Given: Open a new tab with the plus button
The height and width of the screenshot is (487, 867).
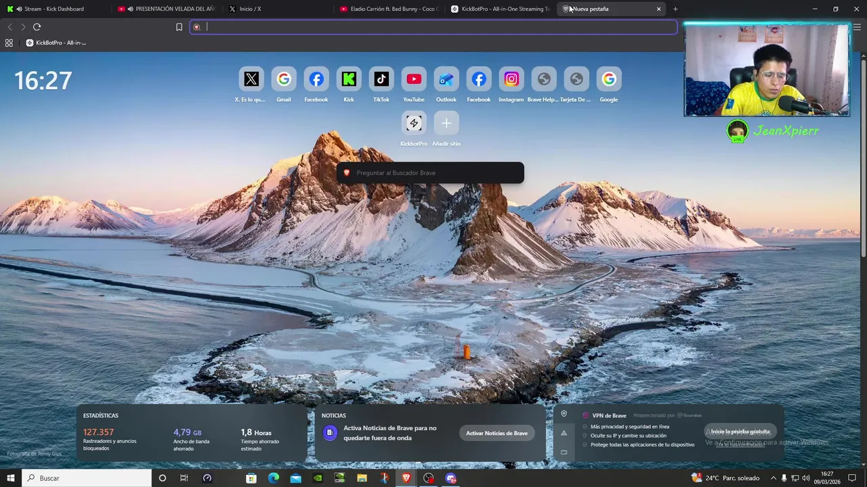Looking at the screenshot, I should pyautogui.click(x=675, y=9).
